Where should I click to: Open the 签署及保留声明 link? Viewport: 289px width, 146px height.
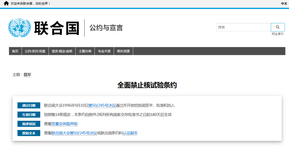[x=64, y=124]
